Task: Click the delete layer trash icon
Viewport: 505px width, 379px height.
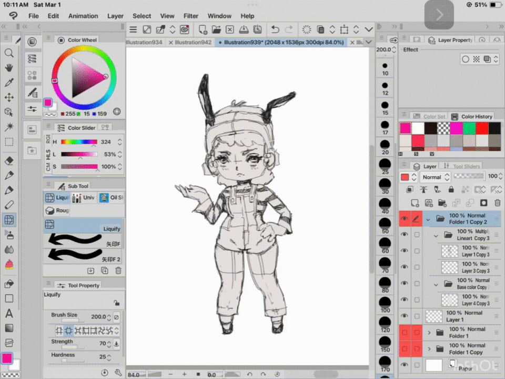Action: pyautogui.click(x=497, y=203)
